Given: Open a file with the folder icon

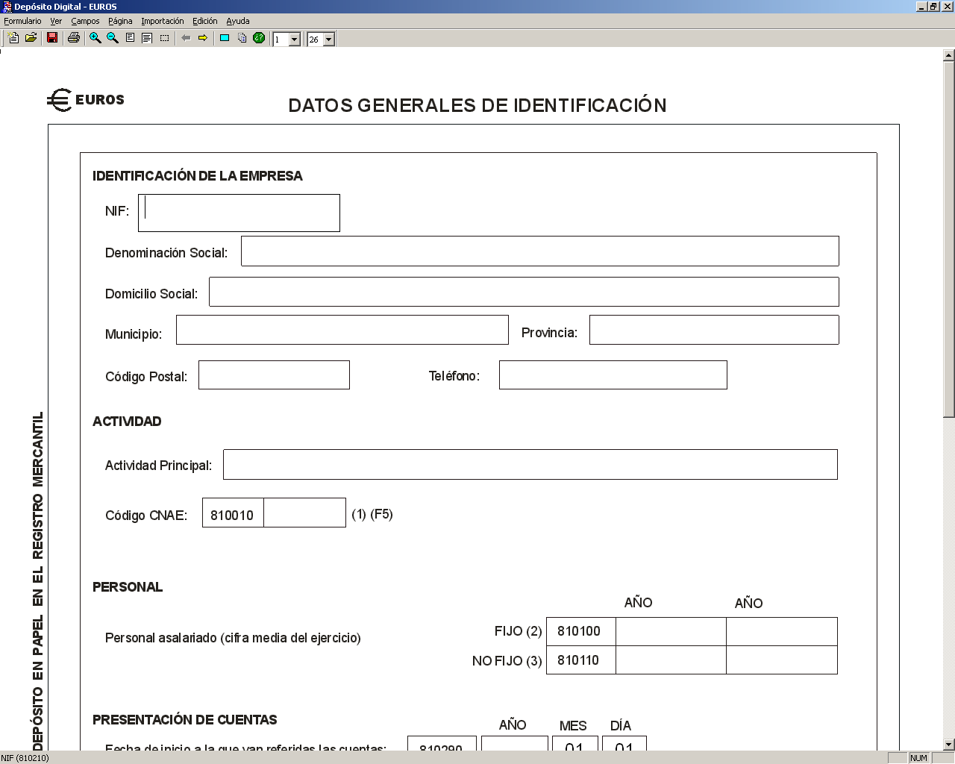Looking at the screenshot, I should click(31, 38).
